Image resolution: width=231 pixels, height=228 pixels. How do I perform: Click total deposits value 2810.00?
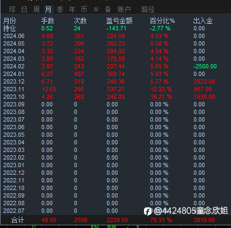tap(204, 220)
